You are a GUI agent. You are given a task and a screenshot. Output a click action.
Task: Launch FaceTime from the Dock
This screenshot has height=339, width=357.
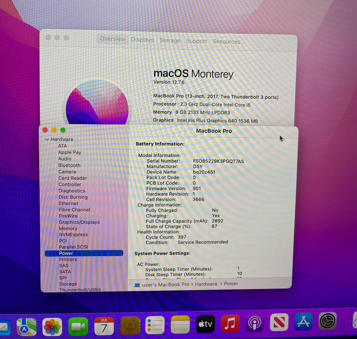pyautogui.click(x=78, y=326)
